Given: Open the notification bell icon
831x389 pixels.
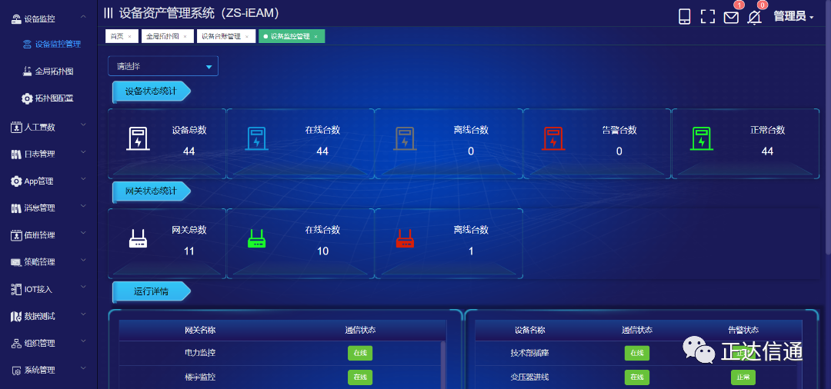Looking at the screenshot, I should (754, 17).
